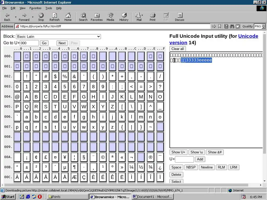Screen dimensions: 267x200
Task: Insert a Space with the Space button
Action: click(x=176, y=167)
